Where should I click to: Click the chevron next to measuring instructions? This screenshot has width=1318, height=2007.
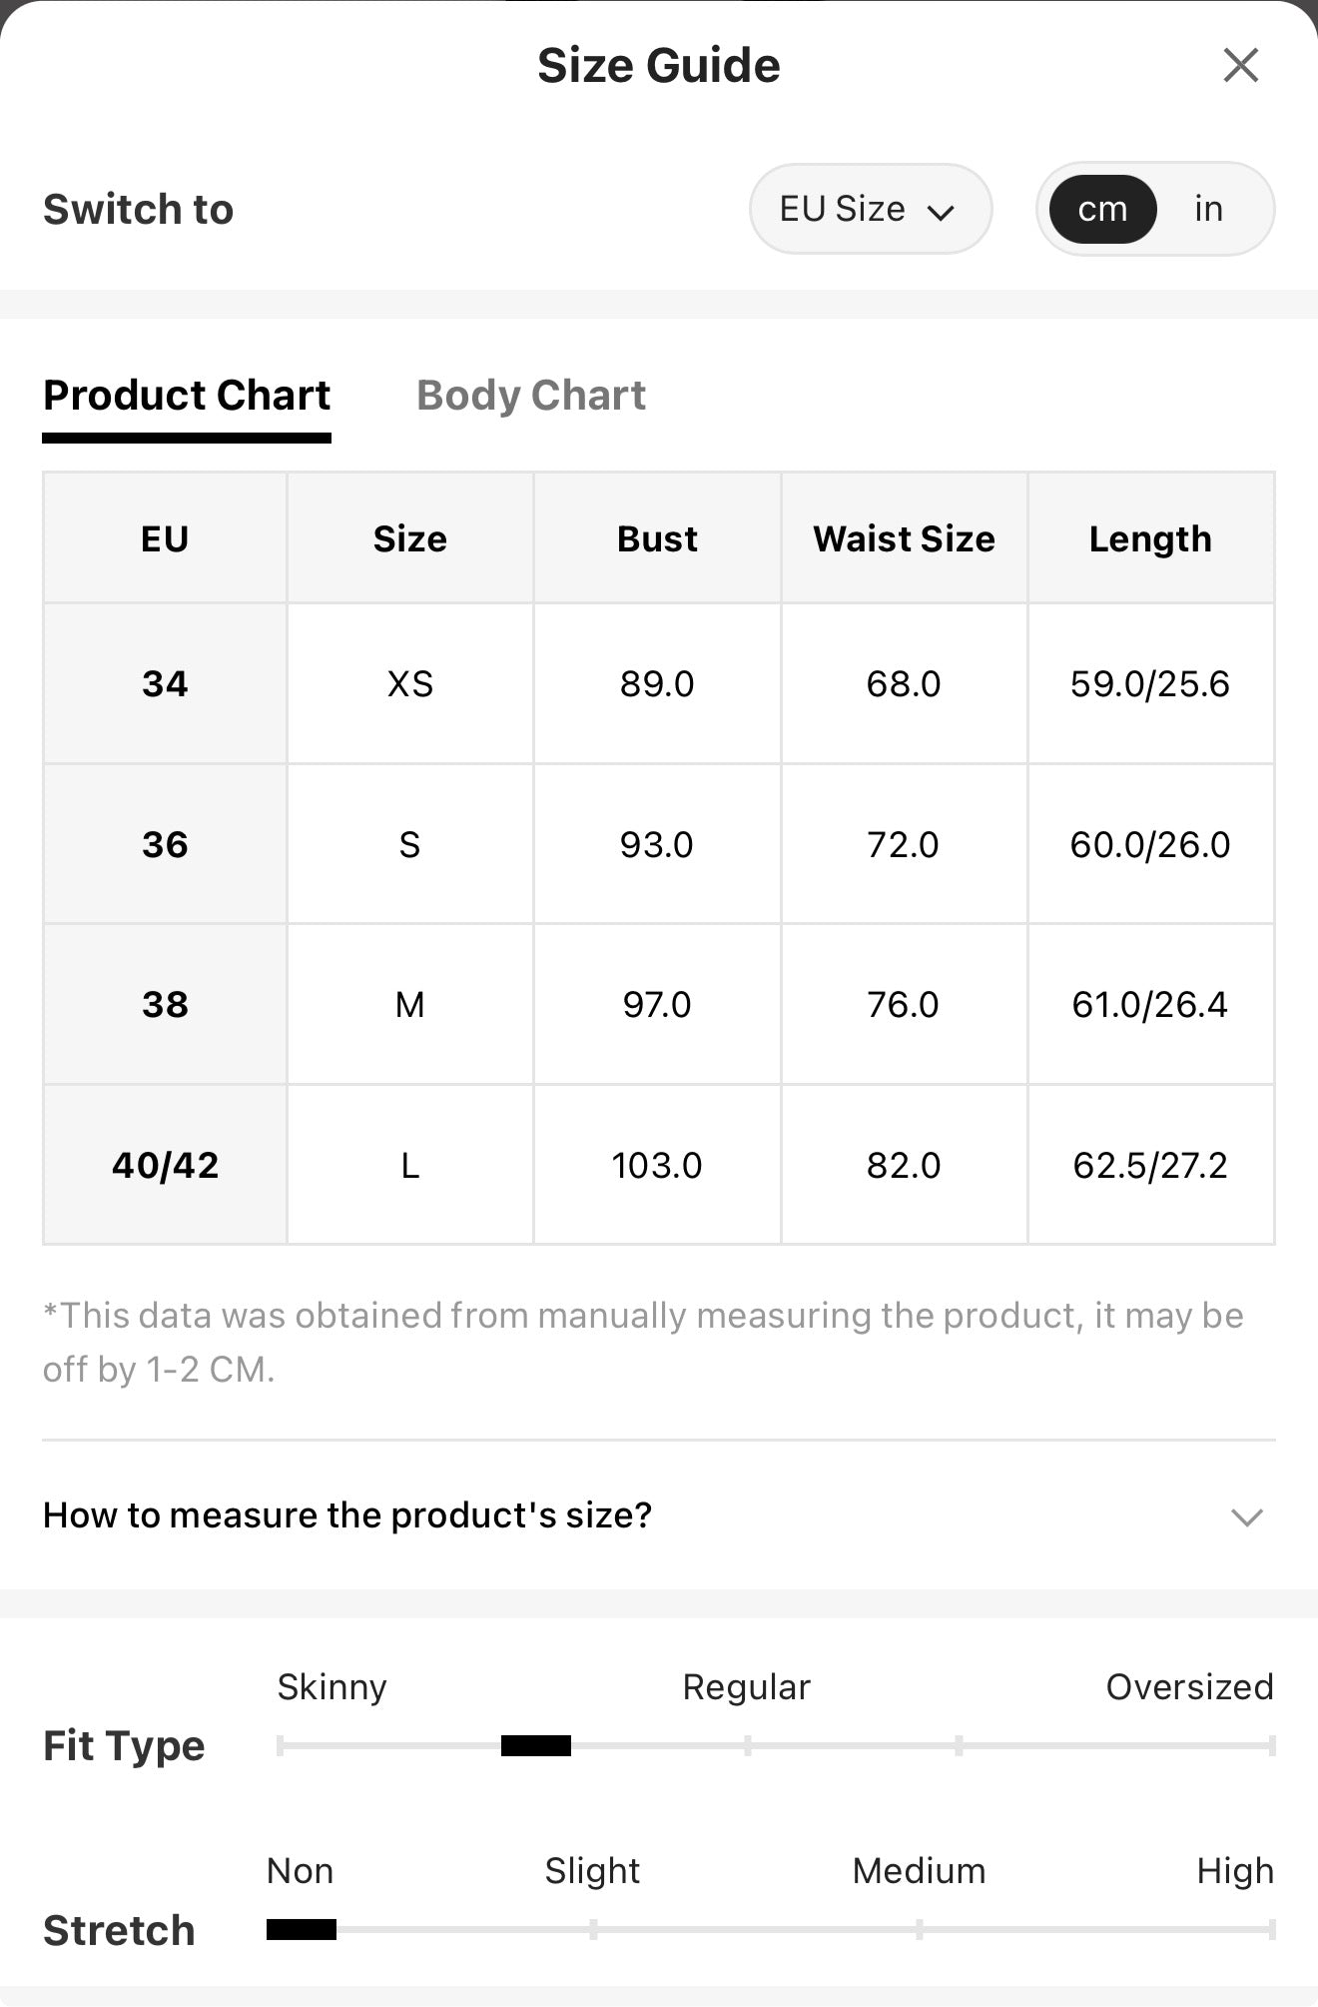[x=1247, y=1517]
